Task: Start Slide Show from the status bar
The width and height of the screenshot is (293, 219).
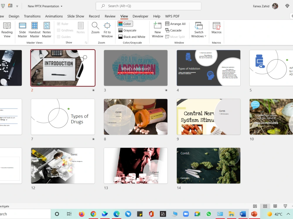Action: (285, 206)
